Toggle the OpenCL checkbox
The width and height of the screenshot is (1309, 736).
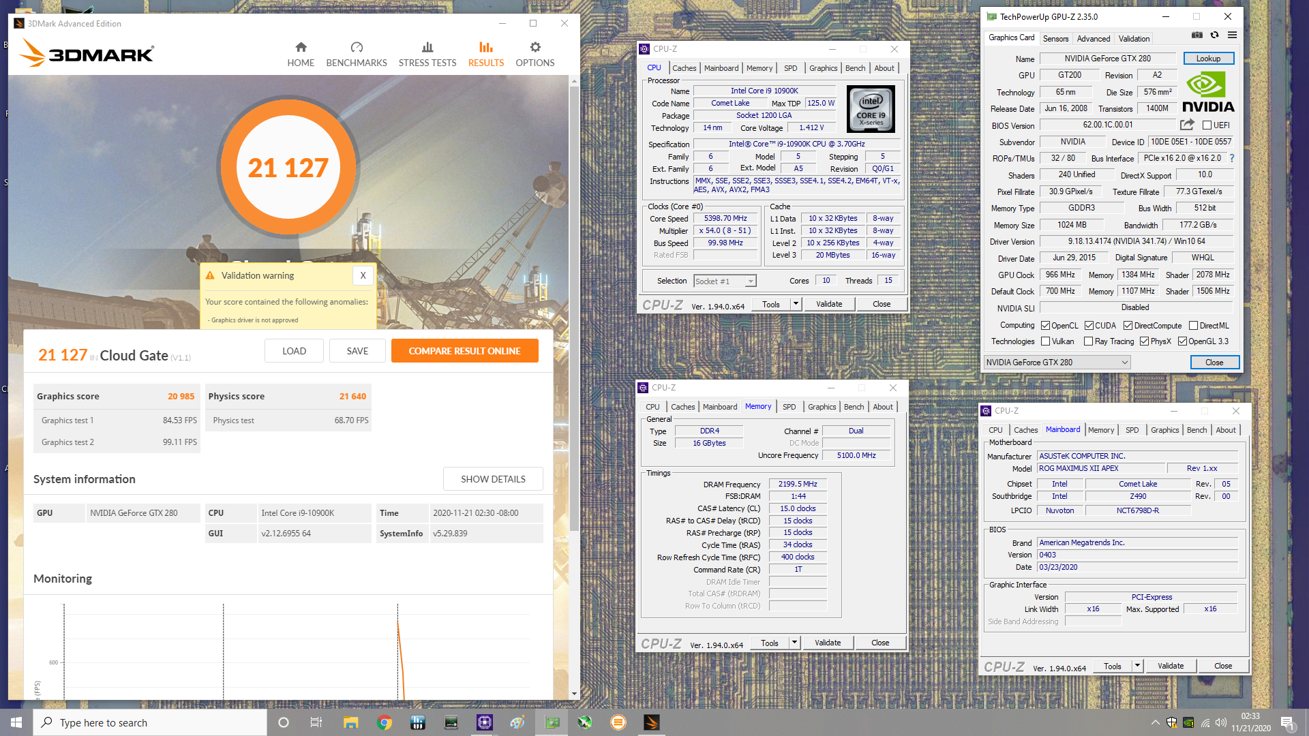[x=1045, y=326]
